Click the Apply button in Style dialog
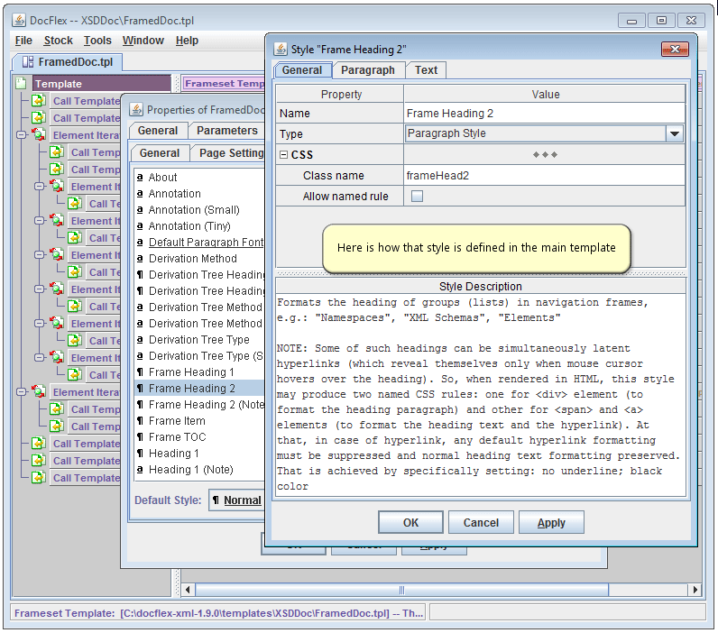Image resolution: width=718 pixels, height=633 pixels. coord(551,523)
